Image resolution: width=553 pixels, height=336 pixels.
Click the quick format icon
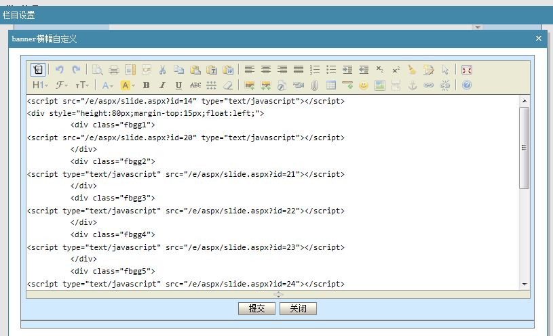point(429,70)
